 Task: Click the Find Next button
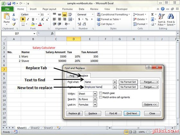tap(132, 113)
